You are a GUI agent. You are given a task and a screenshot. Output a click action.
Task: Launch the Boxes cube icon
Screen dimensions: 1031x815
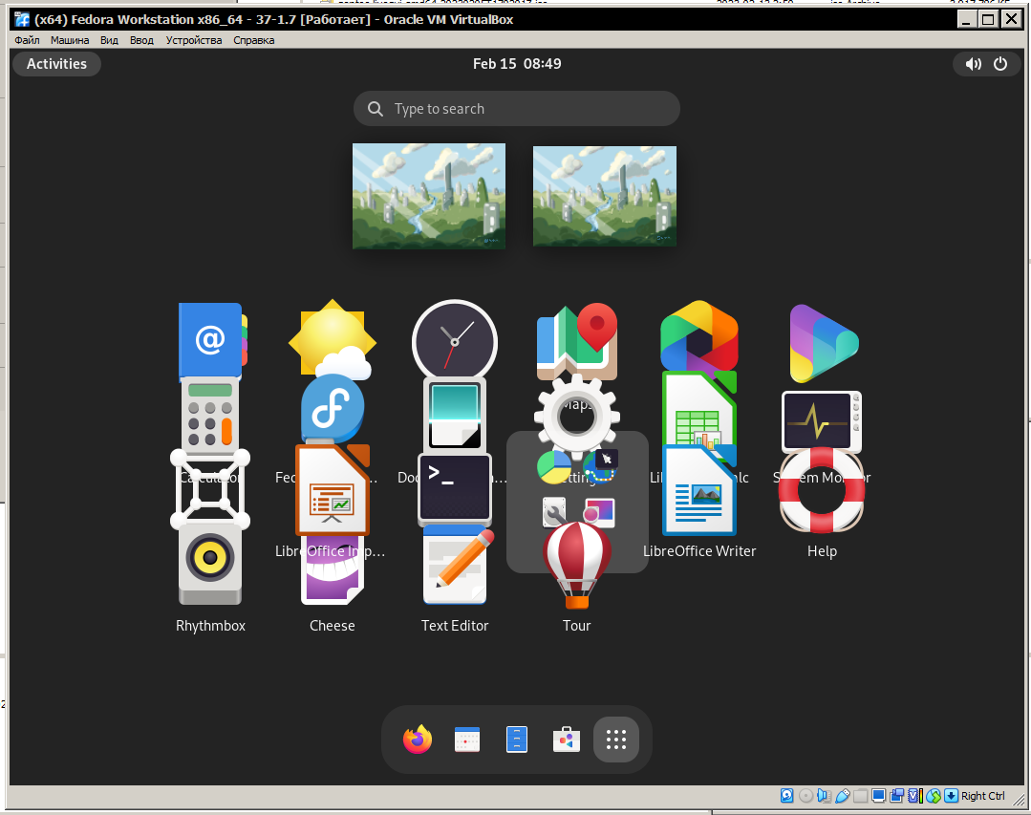click(210, 489)
